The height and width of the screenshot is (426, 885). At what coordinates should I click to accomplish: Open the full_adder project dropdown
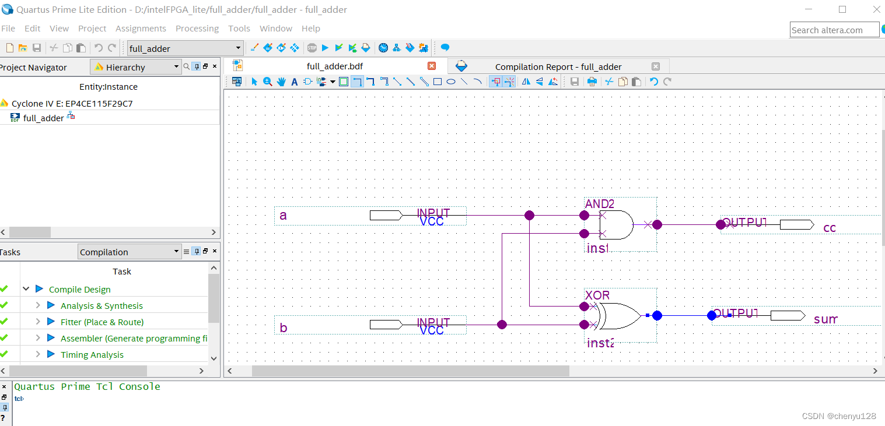click(x=185, y=48)
